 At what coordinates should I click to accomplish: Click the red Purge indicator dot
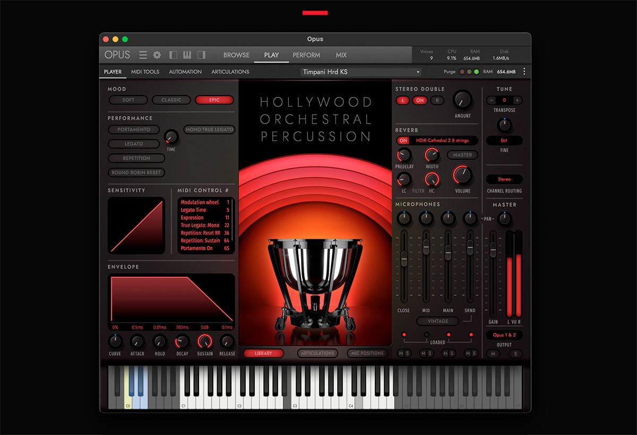(462, 72)
